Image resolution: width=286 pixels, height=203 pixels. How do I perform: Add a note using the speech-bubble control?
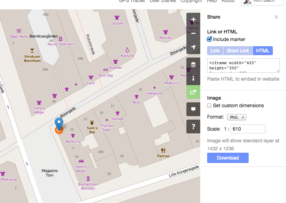coord(193,109)
